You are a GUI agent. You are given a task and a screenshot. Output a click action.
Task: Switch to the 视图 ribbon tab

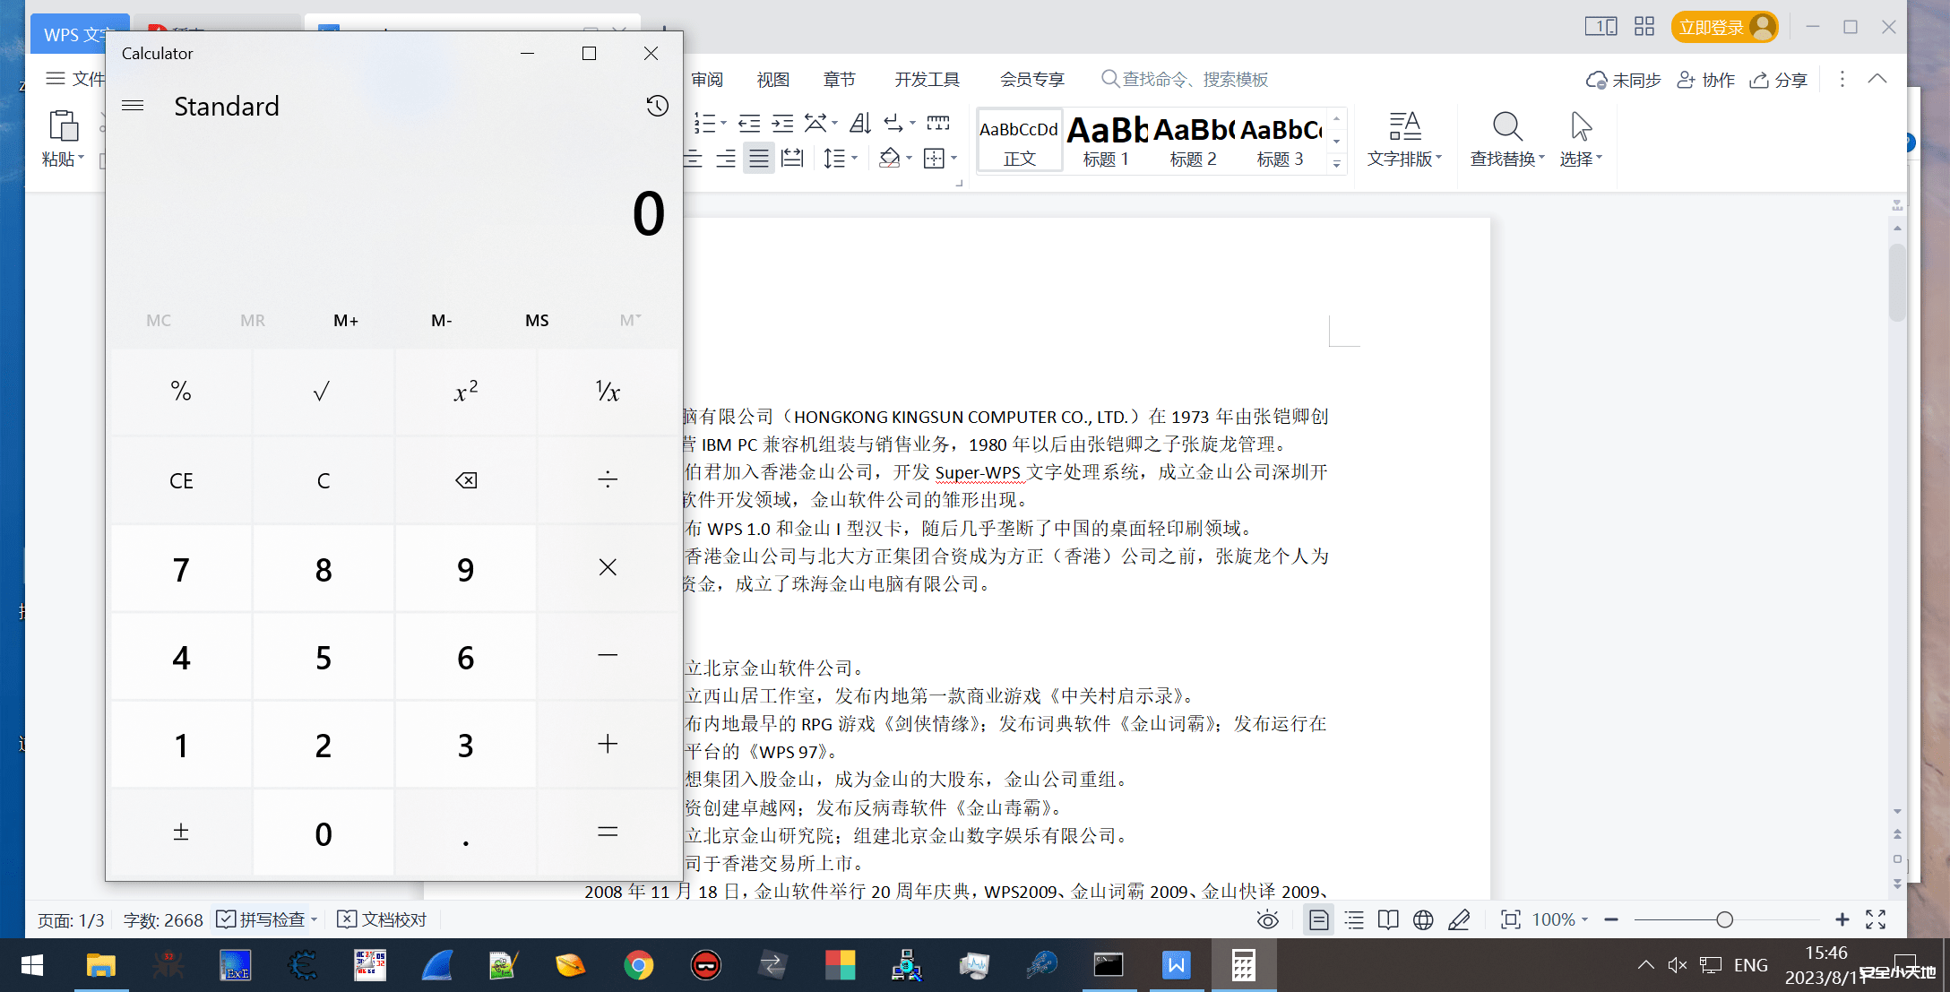pyautogui.click(x=772, y=79)
